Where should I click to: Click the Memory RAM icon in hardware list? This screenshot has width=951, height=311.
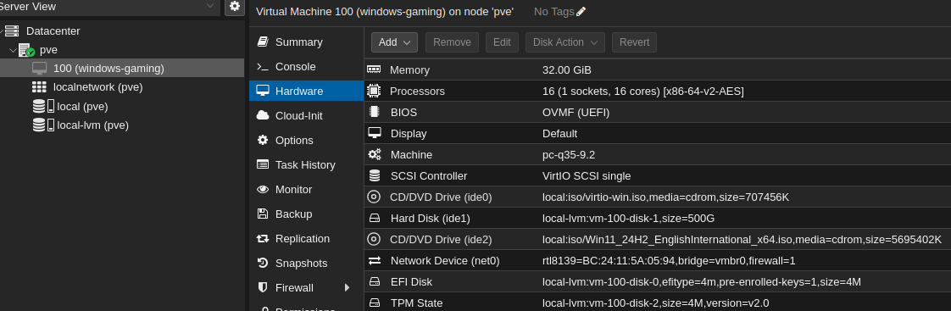[x=374, y=69]
